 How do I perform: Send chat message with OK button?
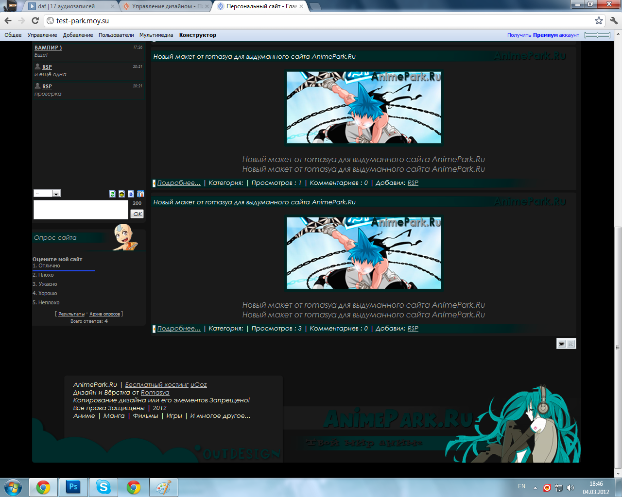137,214
